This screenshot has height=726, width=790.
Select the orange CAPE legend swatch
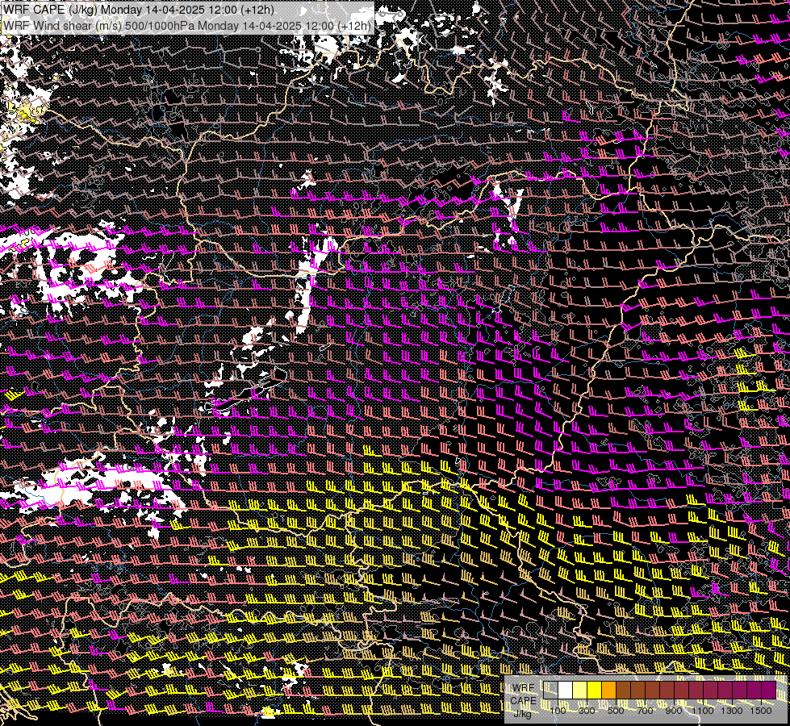tap(608, 691)
